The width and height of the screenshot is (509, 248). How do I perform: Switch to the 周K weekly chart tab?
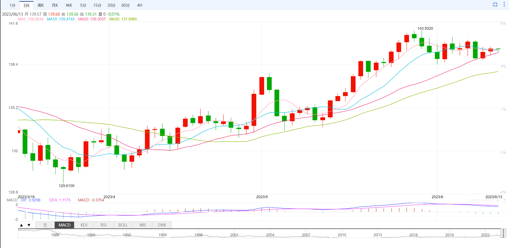[x=41, y=5]
